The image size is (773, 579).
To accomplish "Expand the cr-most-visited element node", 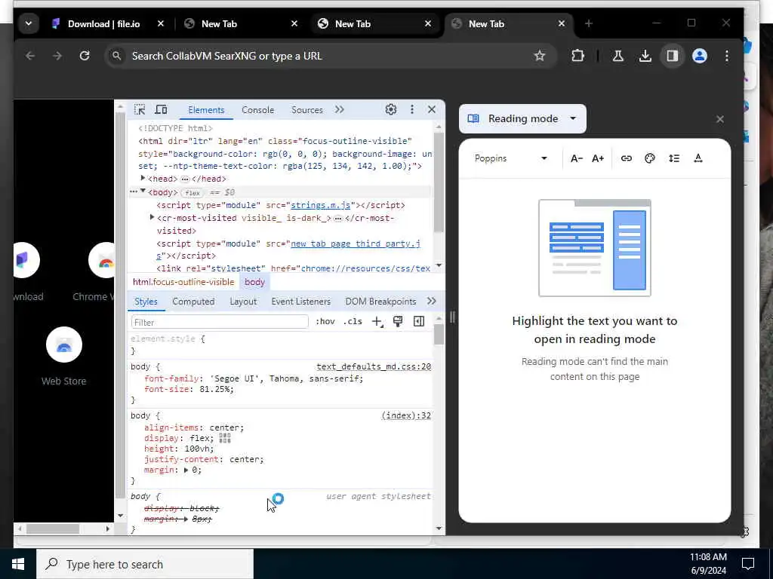I will tap(152, 217).
